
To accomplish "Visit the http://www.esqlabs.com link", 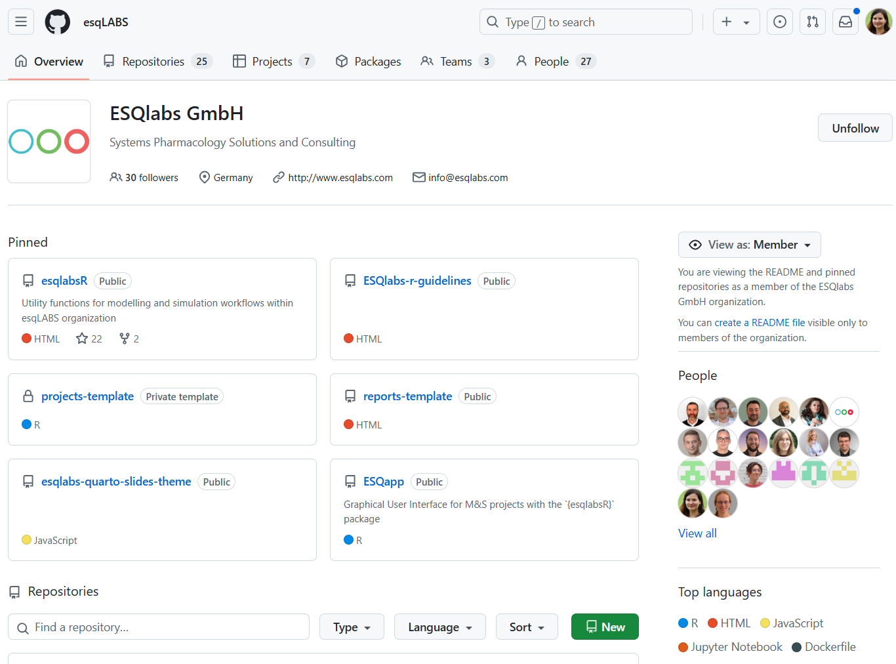I will (340, 177).
